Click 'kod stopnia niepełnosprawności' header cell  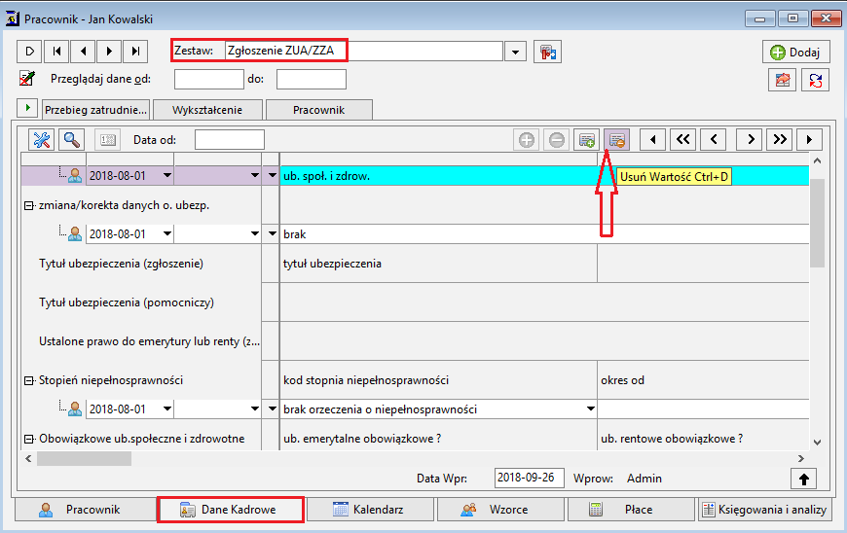[x=438, y=380]
